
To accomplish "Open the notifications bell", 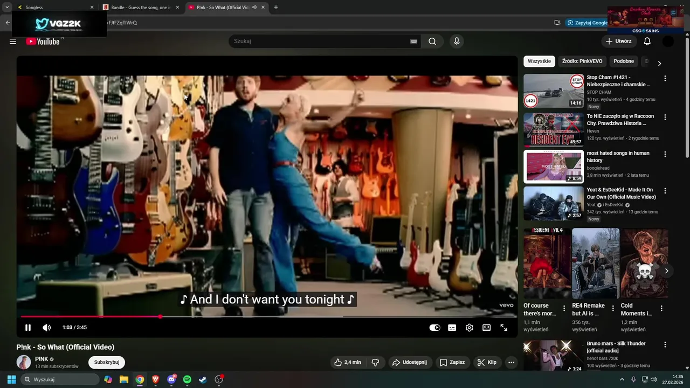I will pos(647,41).
